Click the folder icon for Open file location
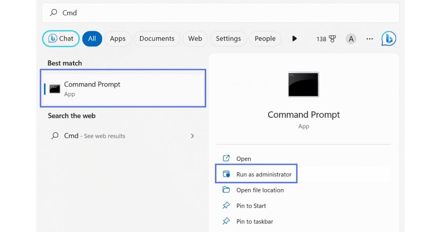 click(226, 190)
